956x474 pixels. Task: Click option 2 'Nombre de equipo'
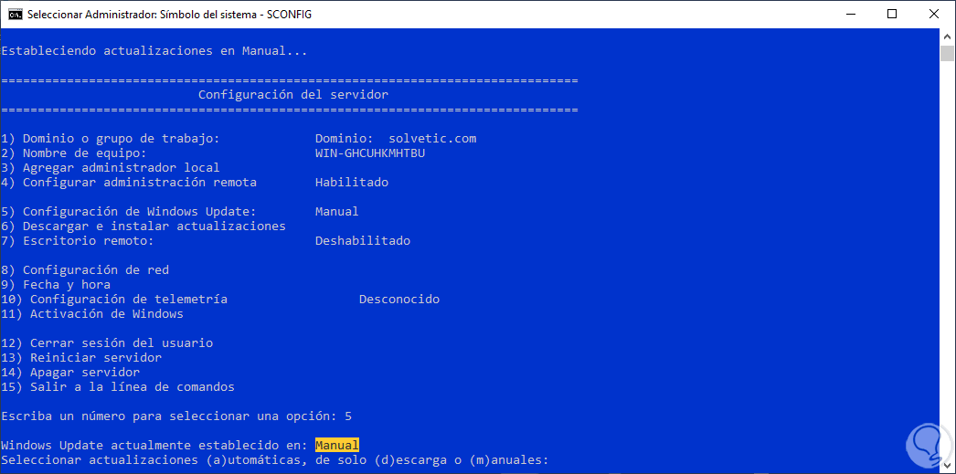(x=74, y=153)
